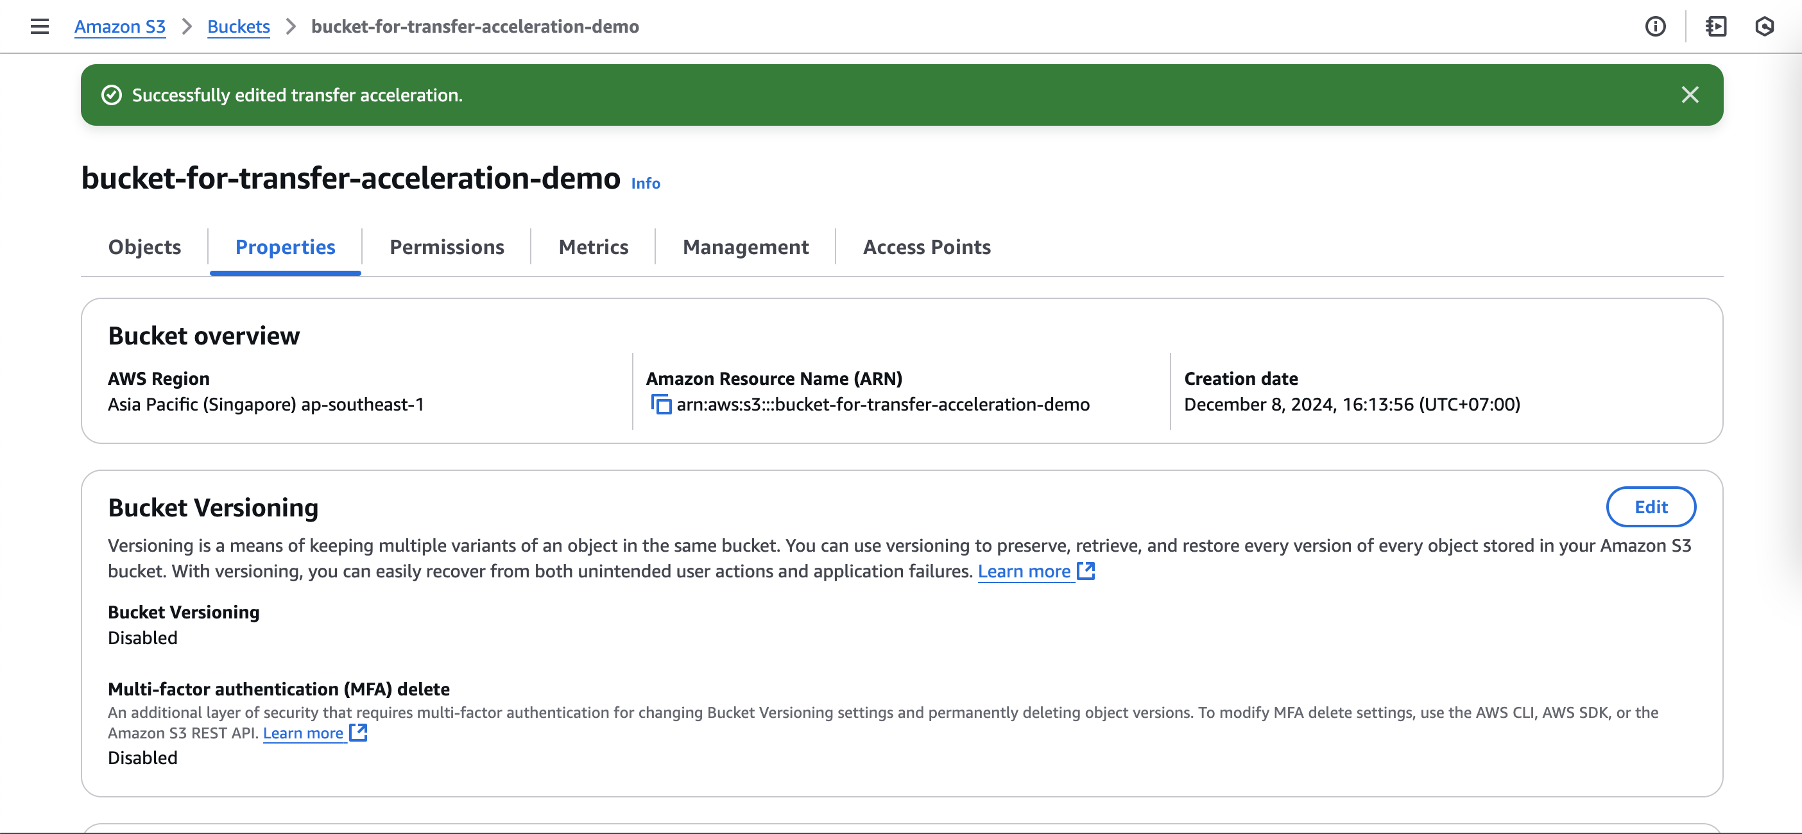The width and height of the screenshot is (1802, 834).
Task: Click Amazon S3 breadcrumb link
Action: point(119,26)
